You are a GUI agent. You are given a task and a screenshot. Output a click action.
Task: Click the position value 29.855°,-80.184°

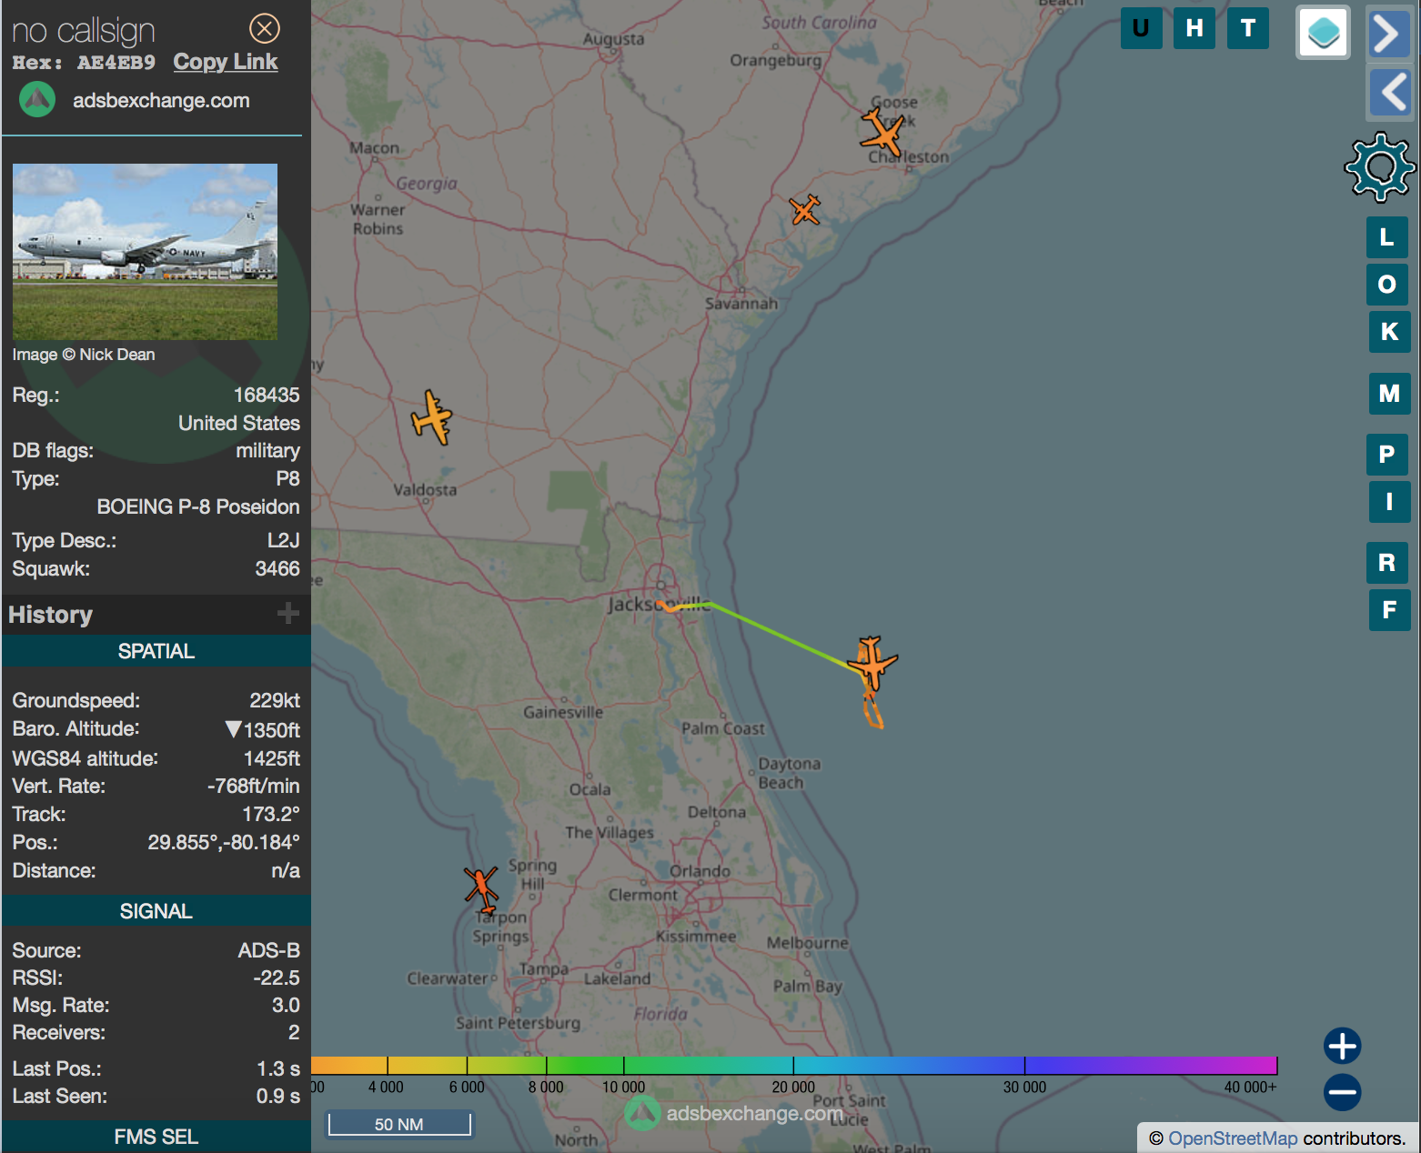coord(224,842)
